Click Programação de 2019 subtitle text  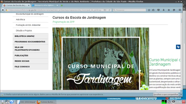point(63,22)
